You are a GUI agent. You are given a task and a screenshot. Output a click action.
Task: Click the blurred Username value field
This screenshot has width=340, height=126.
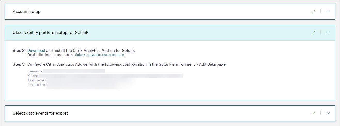[x=74, y=71]
